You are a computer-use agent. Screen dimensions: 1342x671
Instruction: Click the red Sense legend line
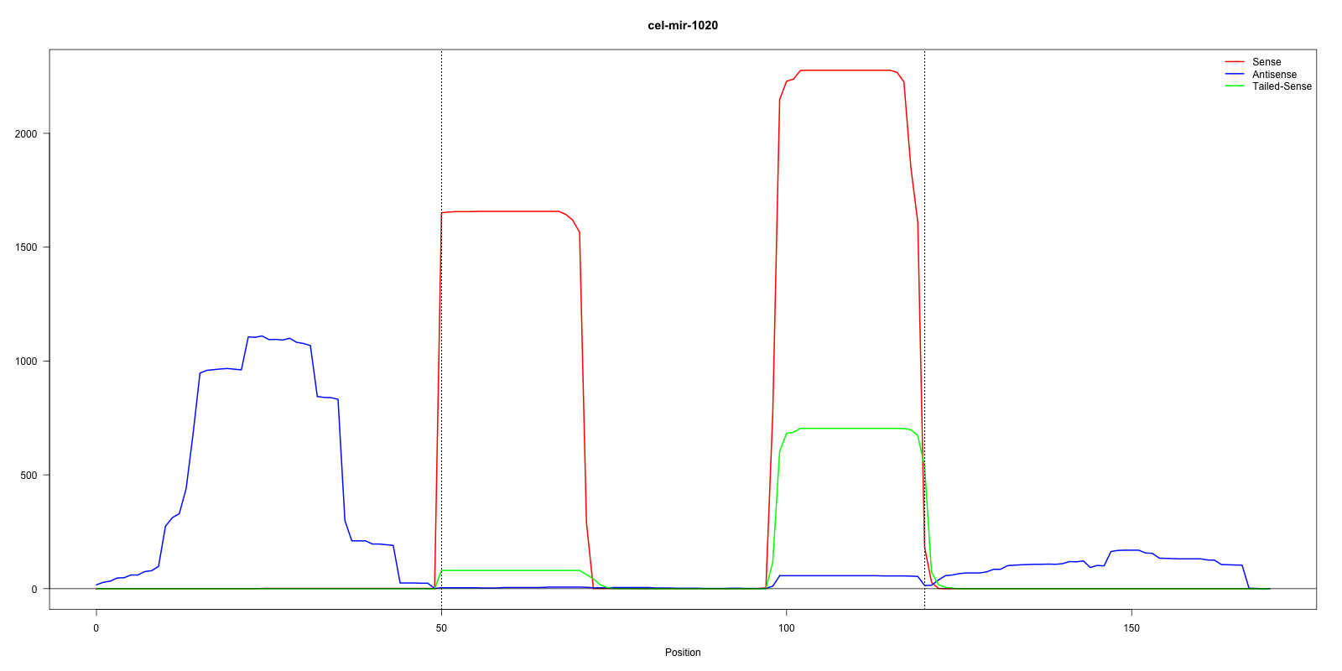(1234, 62)
